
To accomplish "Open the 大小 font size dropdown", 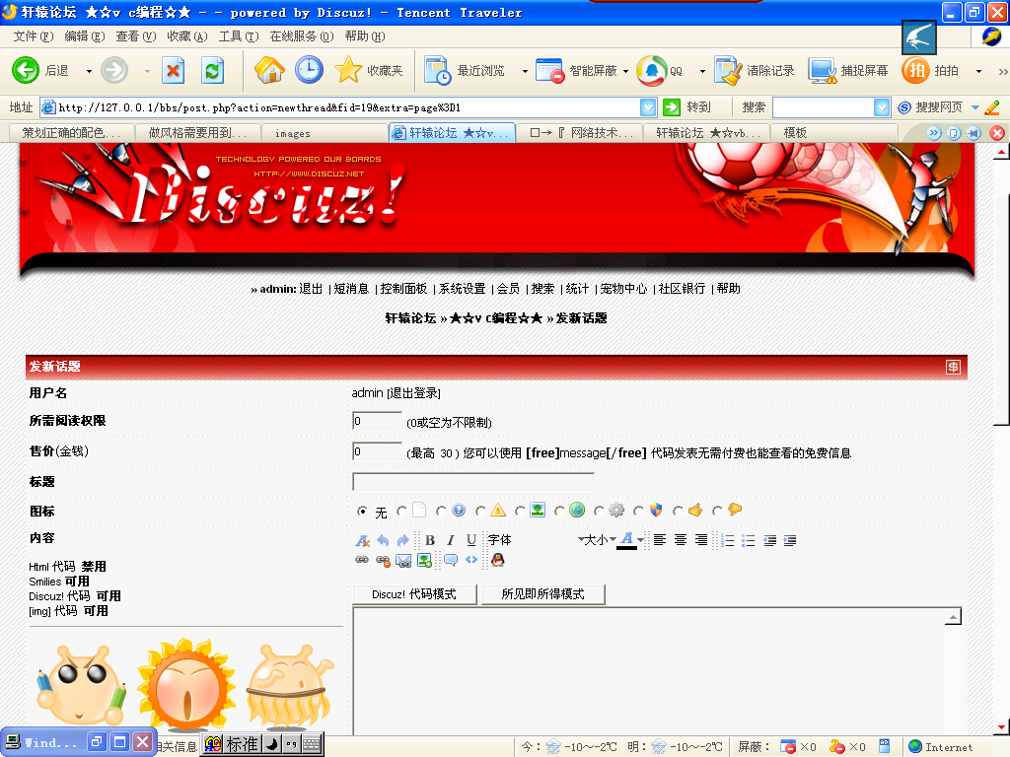I will tap(599, 540).
